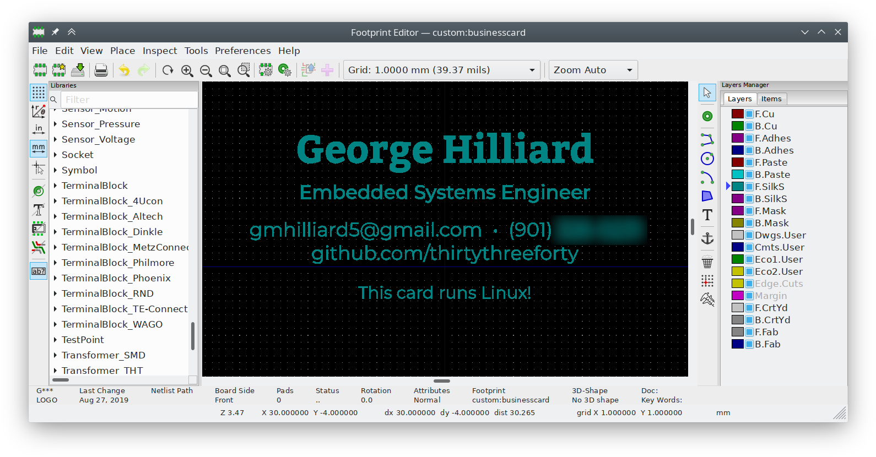Image resolution: width=876 pixels, height=457 pixels.
Task: Toggle visibility checkbox for B.SilkS layer
Action: [749, 199]
